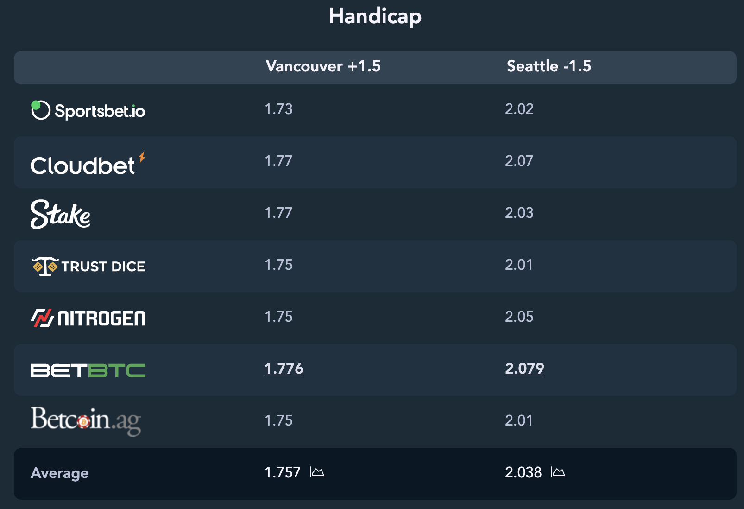744x509 pixels.
Task: Click the Trust Dice logo
Action: point(88,266)
